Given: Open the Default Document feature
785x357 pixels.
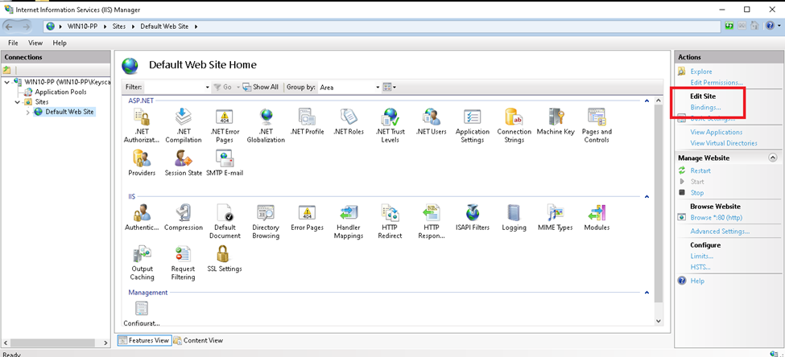Looking at the screenshot, I should 225,213.
